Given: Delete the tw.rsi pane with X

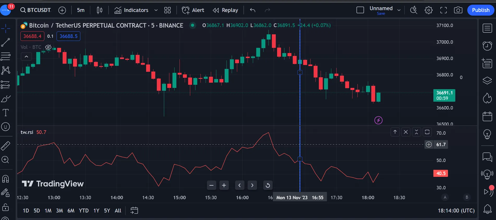Looking at the screenshot, I should coord(406,132).
